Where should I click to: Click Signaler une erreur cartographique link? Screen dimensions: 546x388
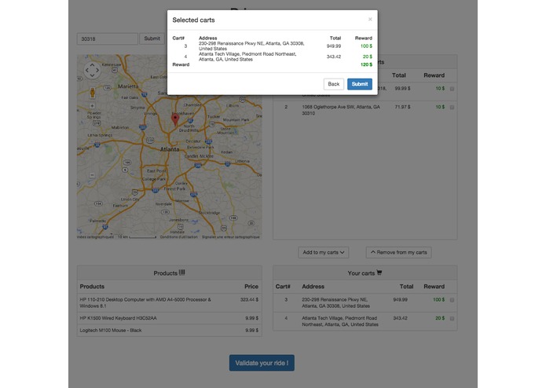[230, 237]
